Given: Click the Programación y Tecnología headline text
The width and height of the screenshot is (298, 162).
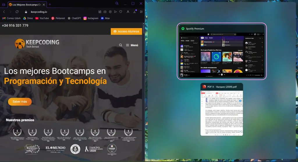Looking at the screenshot, I should click(55, 81).
